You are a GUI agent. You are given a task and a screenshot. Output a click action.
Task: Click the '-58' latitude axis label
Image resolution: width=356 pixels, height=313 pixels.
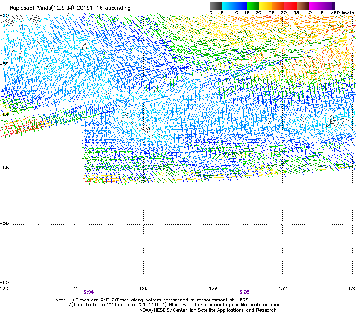click(4, 223)
